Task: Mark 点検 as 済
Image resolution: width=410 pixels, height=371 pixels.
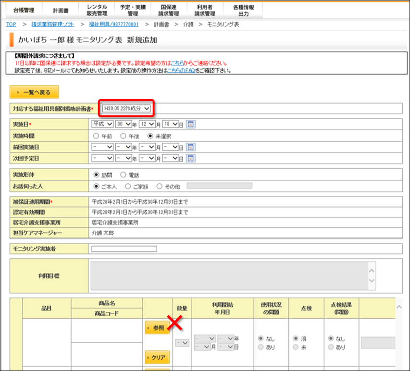Action: pyautogui.click(x=296, y=338)
